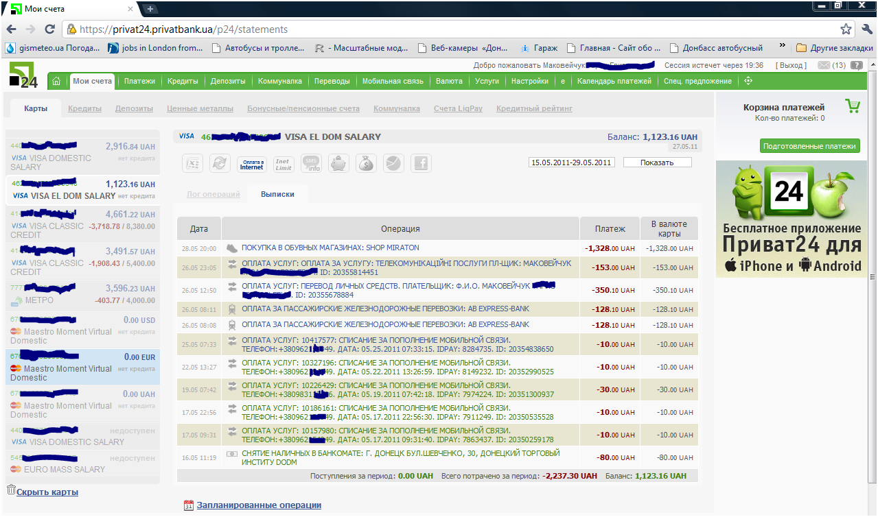Image resolution: width=878 pixels, height=517 pixels.
Task: Open the 'Депозиты' green menu item
Action: click(228, 81)
